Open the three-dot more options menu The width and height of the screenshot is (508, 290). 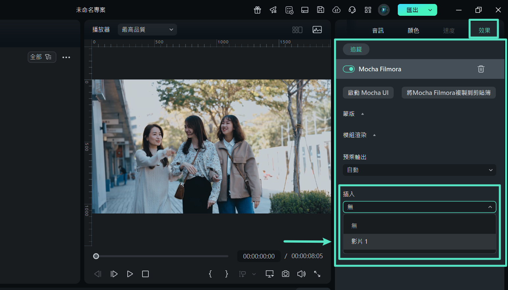click(66, 57)
